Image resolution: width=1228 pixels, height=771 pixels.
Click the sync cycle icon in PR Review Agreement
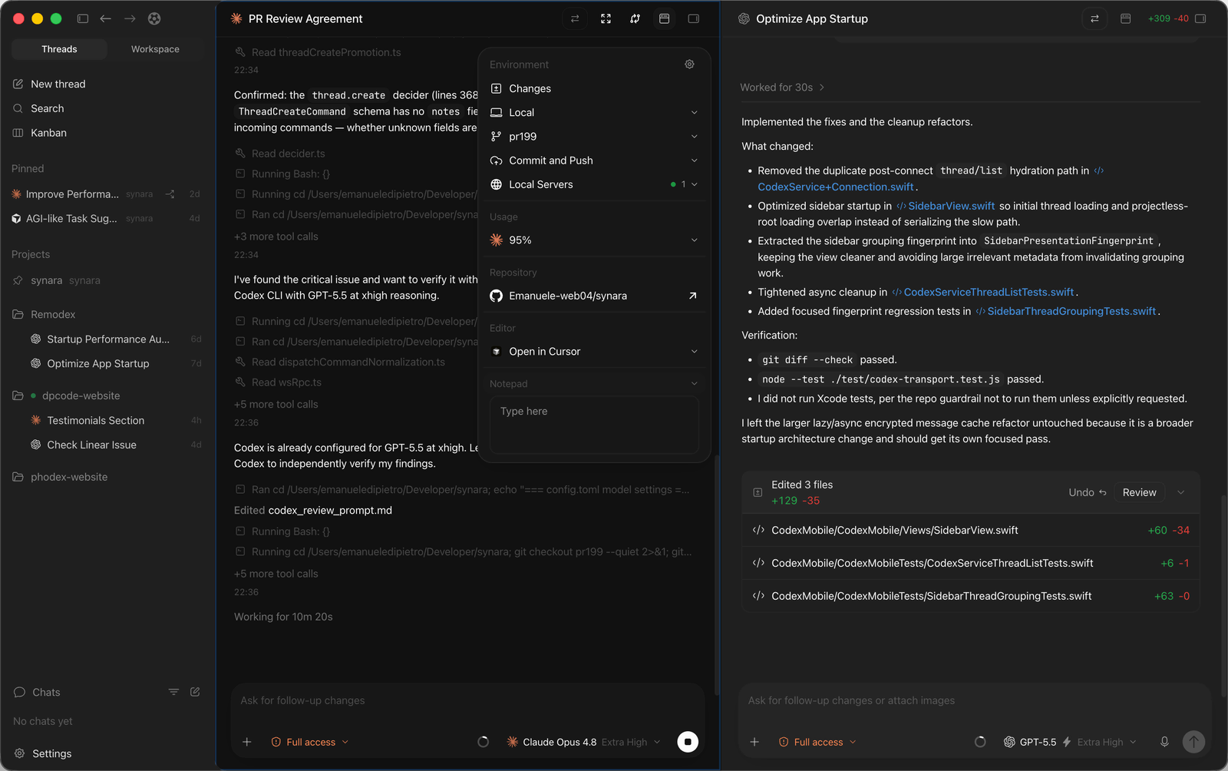635,18
